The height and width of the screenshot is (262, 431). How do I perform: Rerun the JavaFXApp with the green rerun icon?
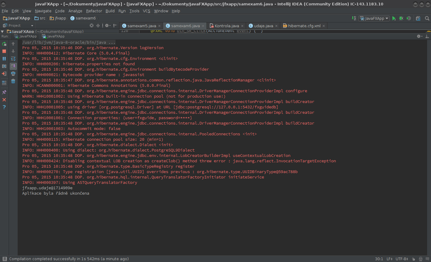tap(4, 44)
